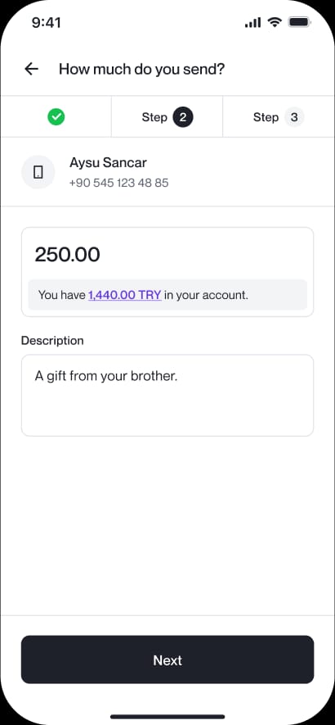
Task: Tap the battery status icon
Action: (x=300, y=22)
